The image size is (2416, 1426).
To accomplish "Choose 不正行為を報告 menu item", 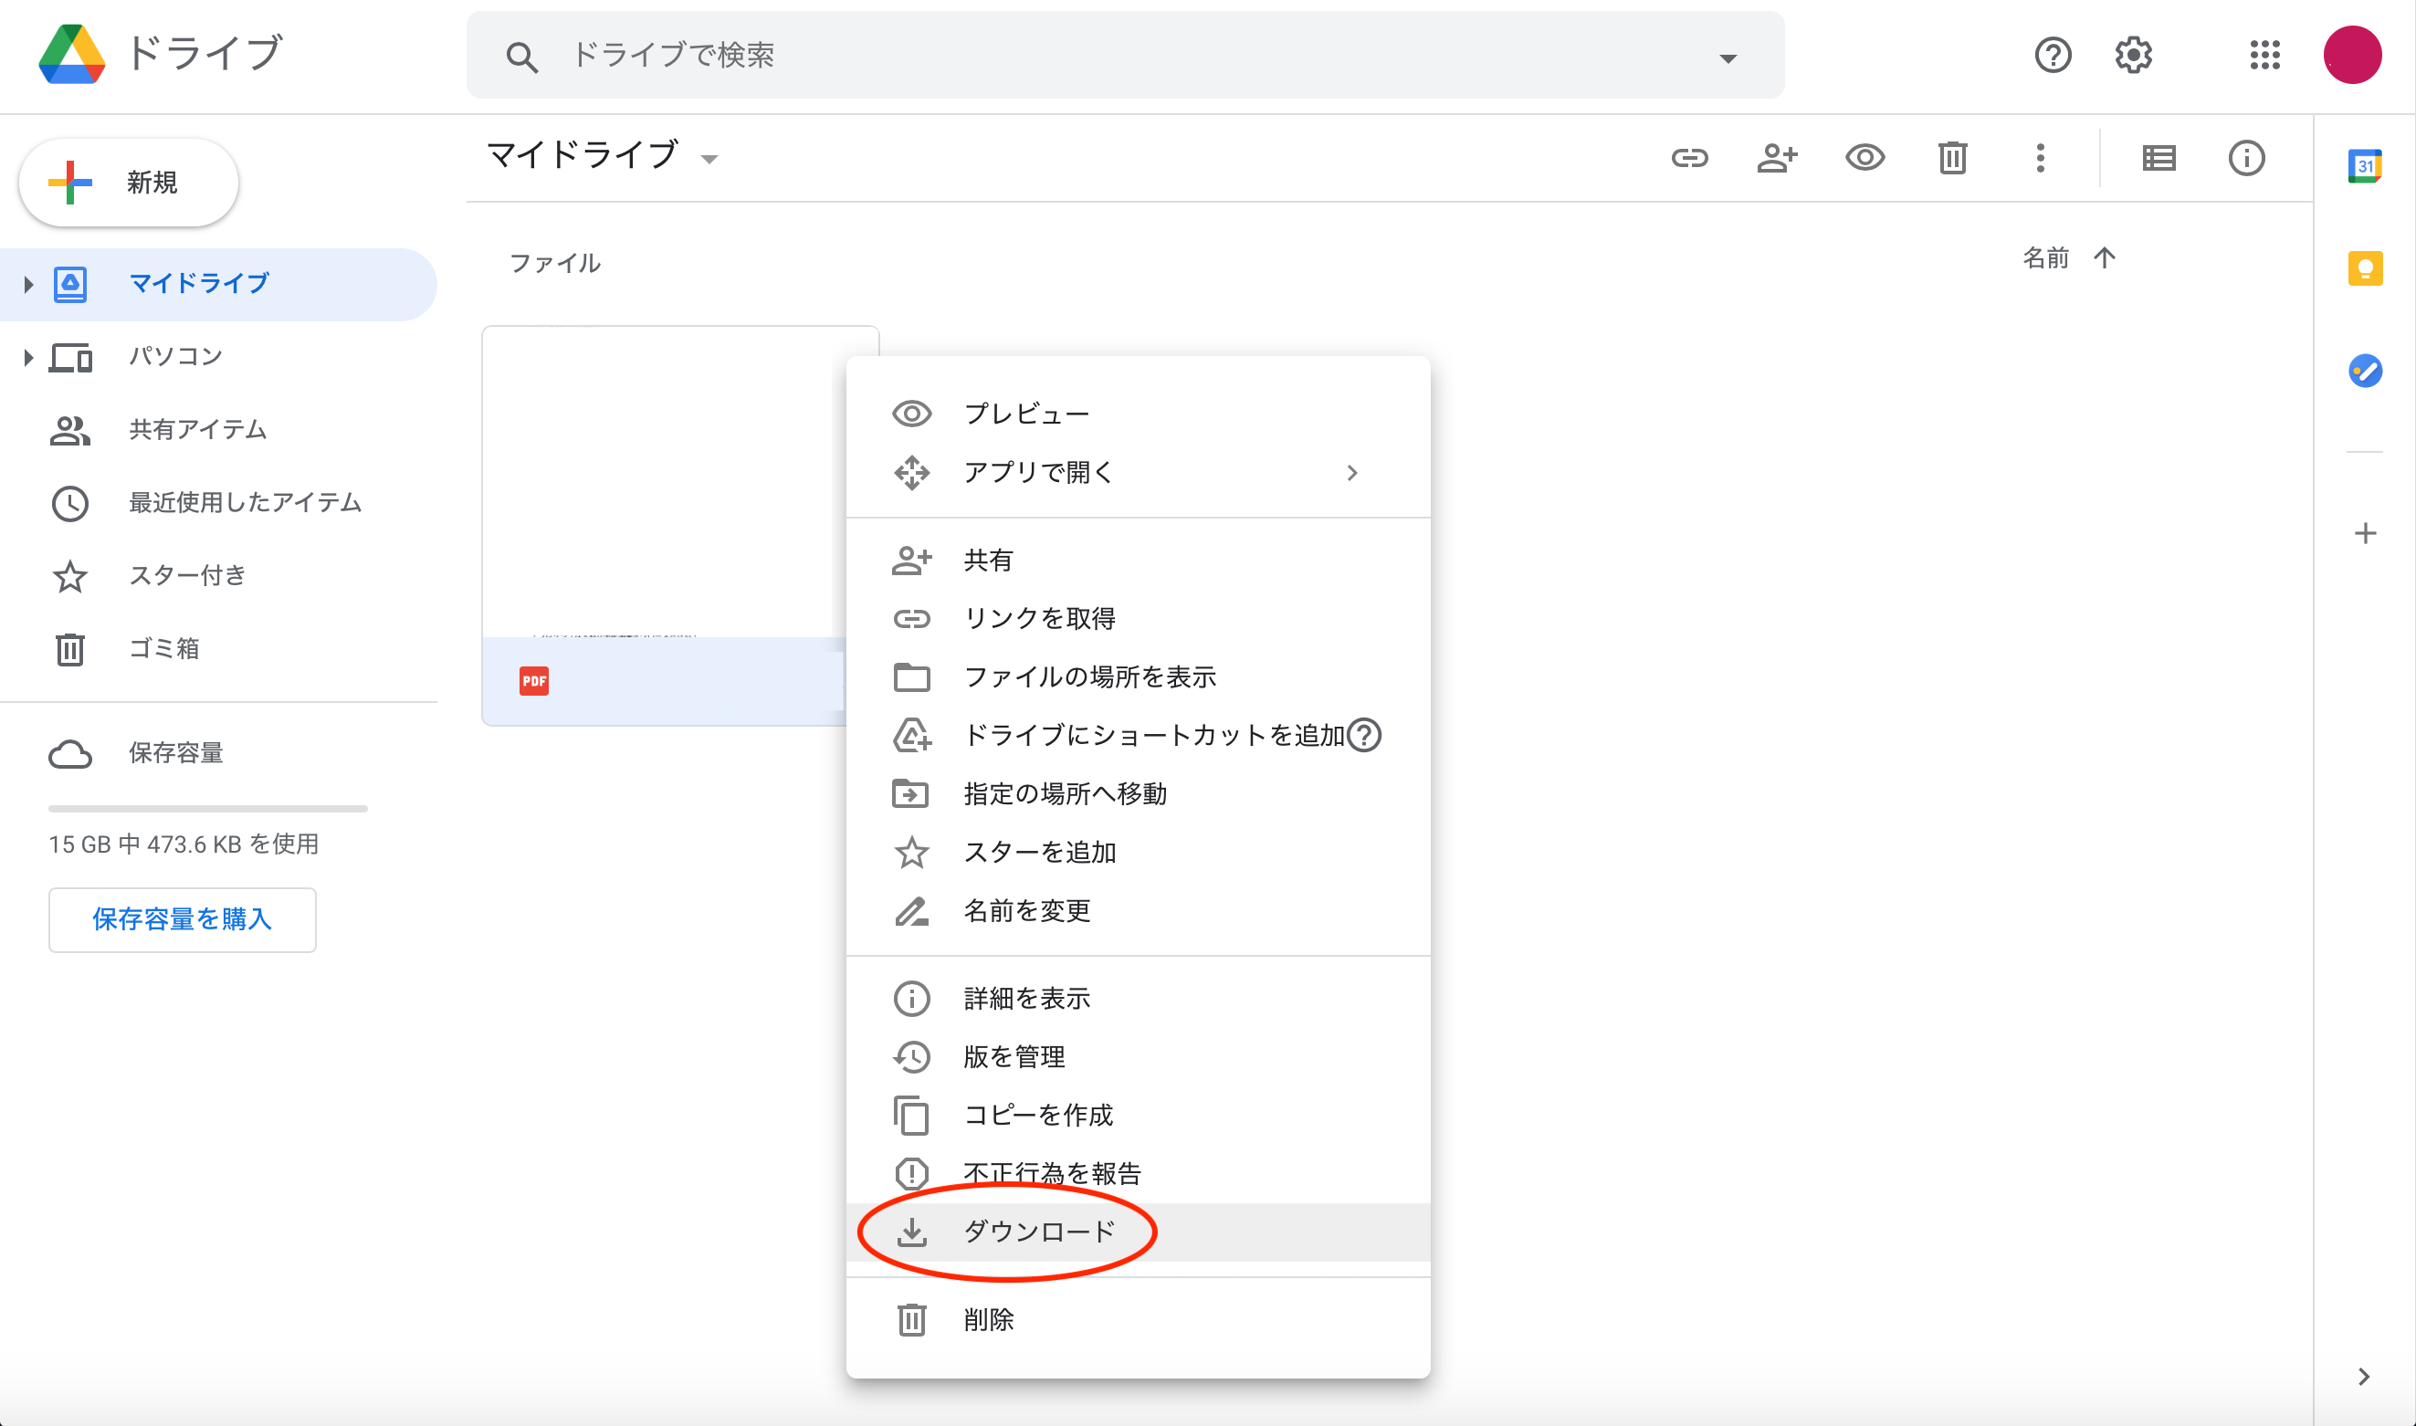I will click(x=1138, y=1174).
